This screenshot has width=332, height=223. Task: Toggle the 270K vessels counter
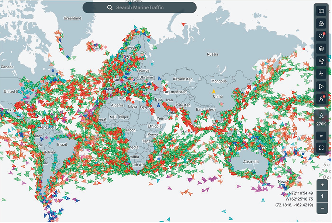click(322, 119)
